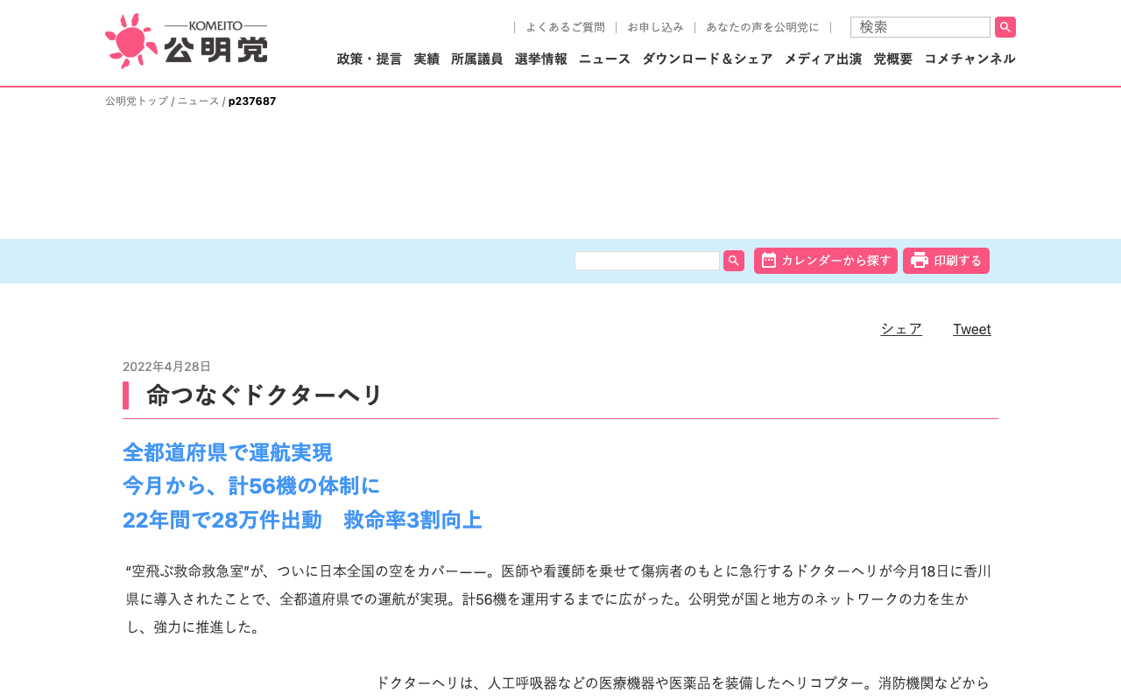The height and width of the screenshot is (700, 1121).
Task: Open calendar search カレンダーから探す
Action: click(826, 261)
